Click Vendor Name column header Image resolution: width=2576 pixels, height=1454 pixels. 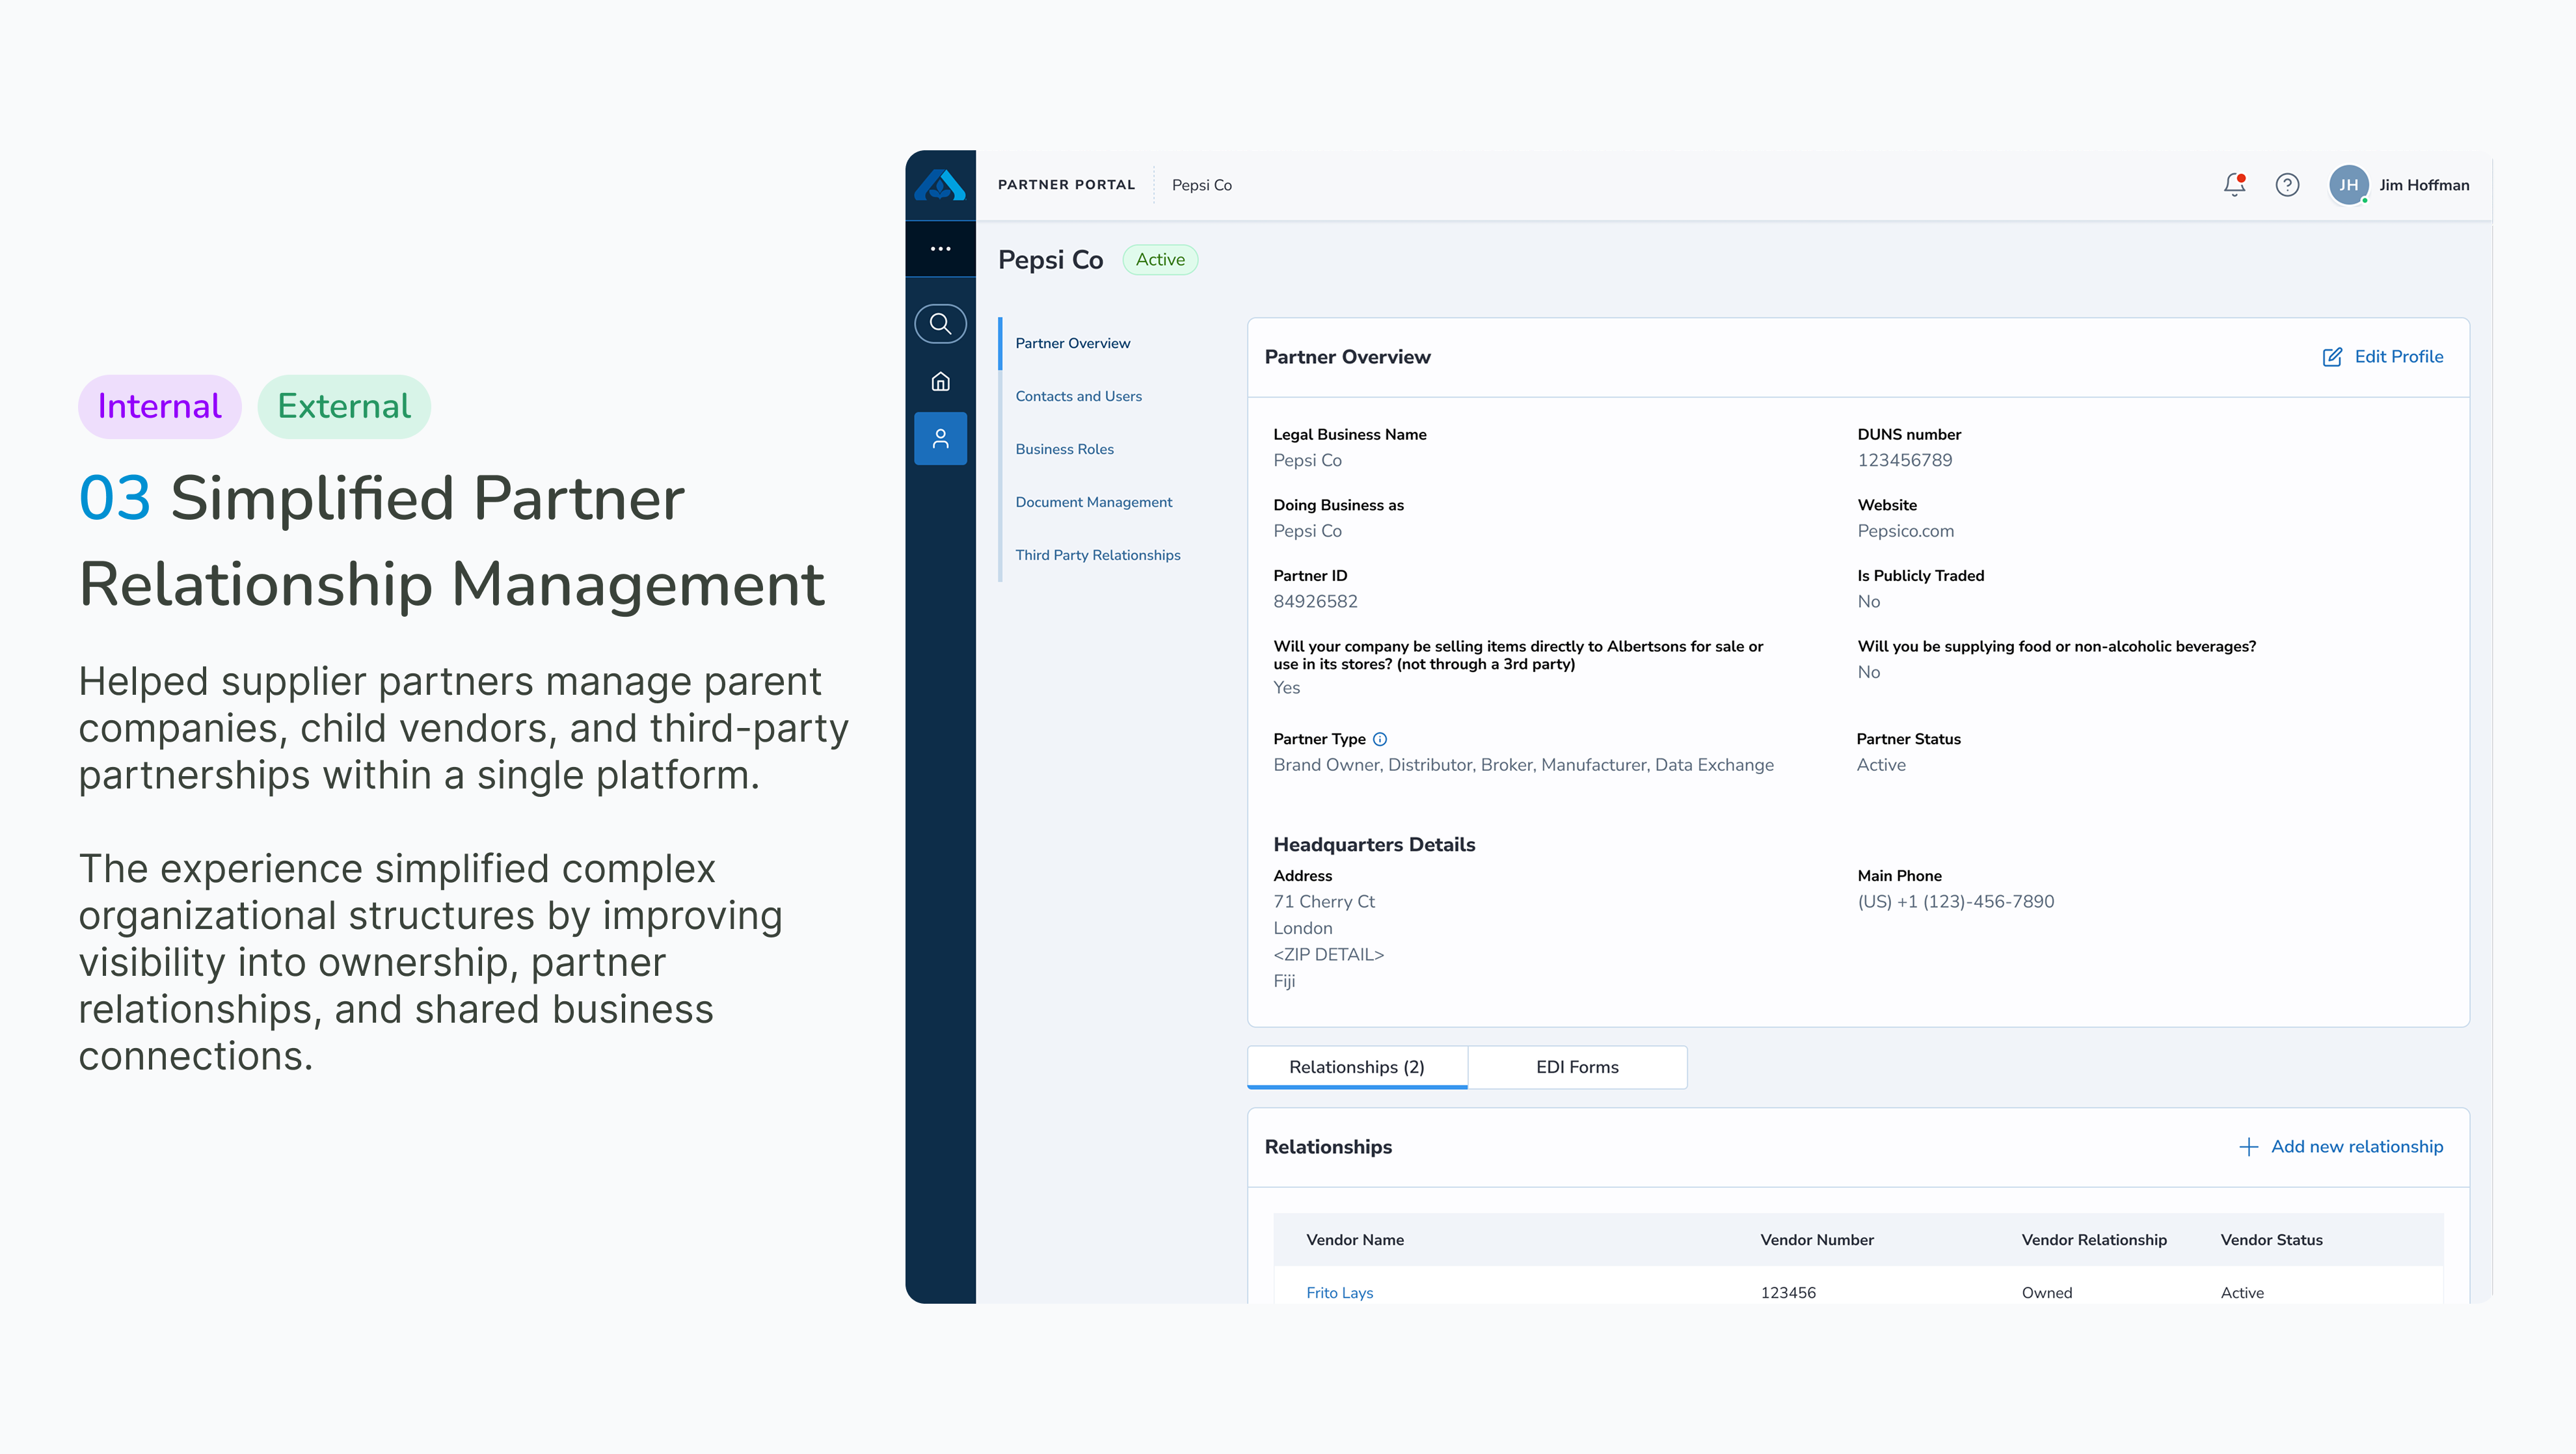[x=1355, y=1240]
